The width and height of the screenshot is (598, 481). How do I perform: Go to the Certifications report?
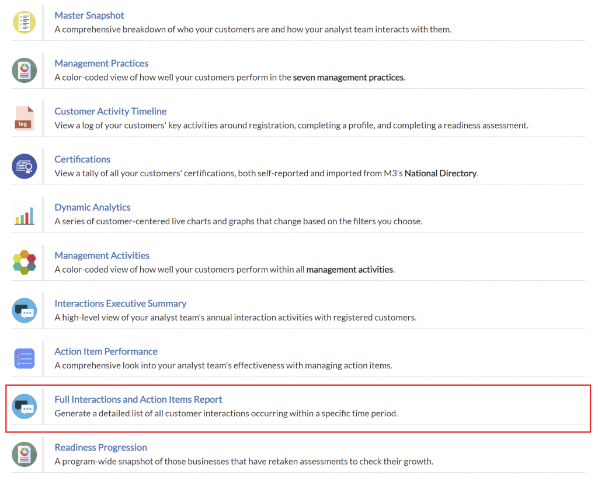pos(82,159)
